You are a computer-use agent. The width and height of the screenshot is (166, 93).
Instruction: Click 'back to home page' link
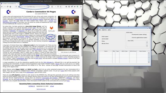(41, 89)
